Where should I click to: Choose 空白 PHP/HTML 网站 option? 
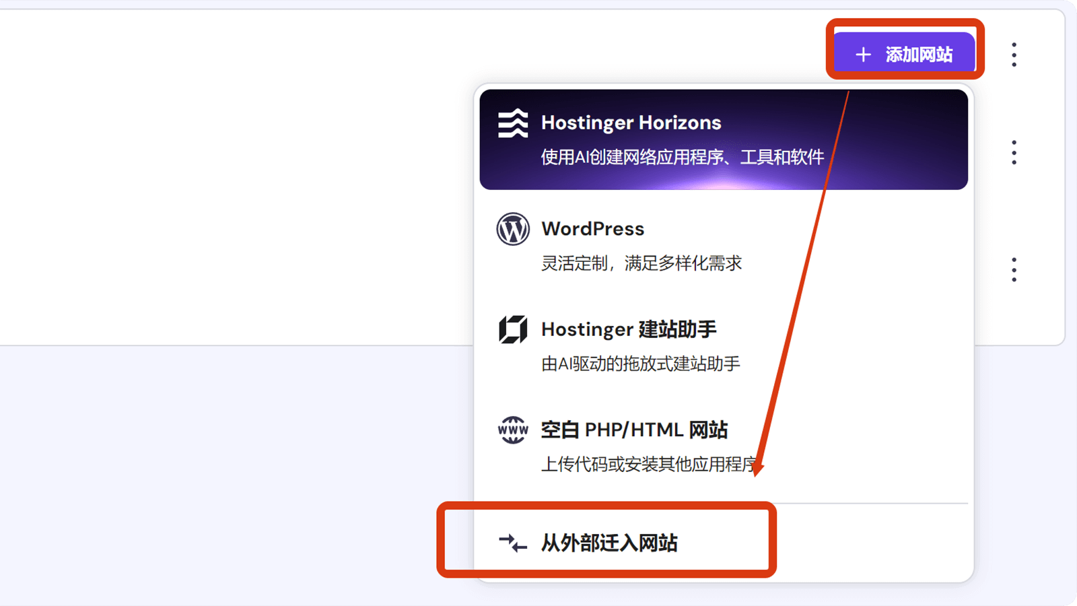pos(724,446)
